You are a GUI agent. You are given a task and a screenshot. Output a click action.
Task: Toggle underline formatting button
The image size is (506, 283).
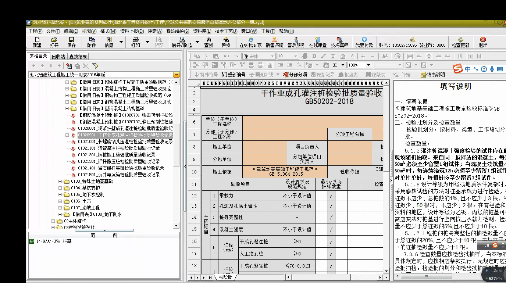333,56
